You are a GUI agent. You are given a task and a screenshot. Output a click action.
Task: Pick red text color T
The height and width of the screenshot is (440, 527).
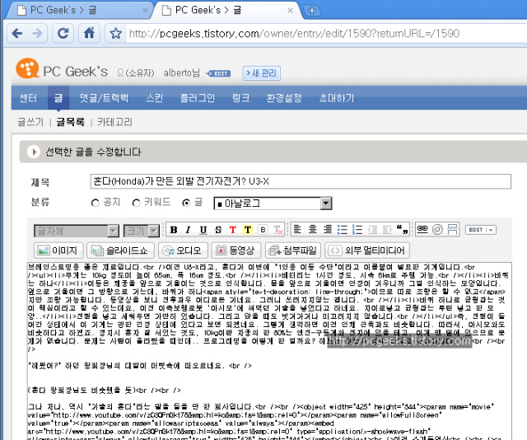click(x=232, y=230)
